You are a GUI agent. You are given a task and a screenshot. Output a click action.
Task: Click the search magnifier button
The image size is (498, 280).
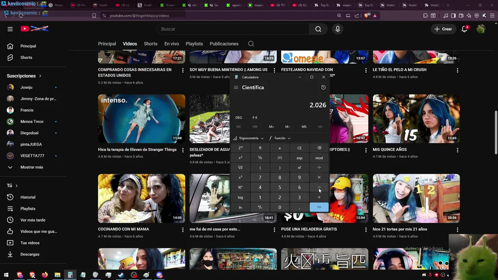coord(318,29)
